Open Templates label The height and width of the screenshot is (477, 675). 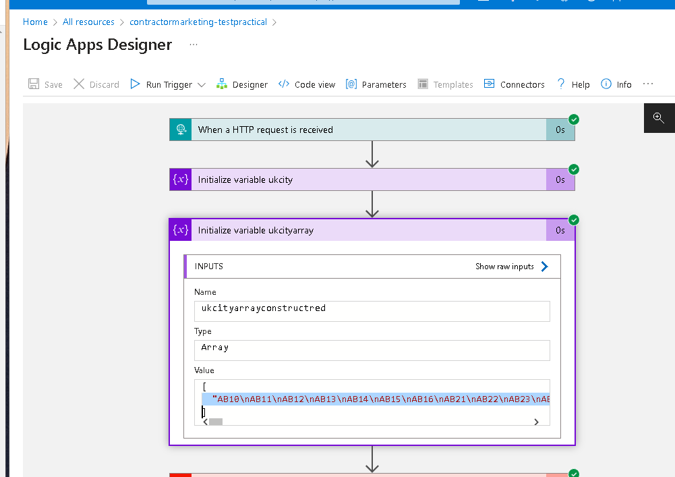[x=453, y=84]
